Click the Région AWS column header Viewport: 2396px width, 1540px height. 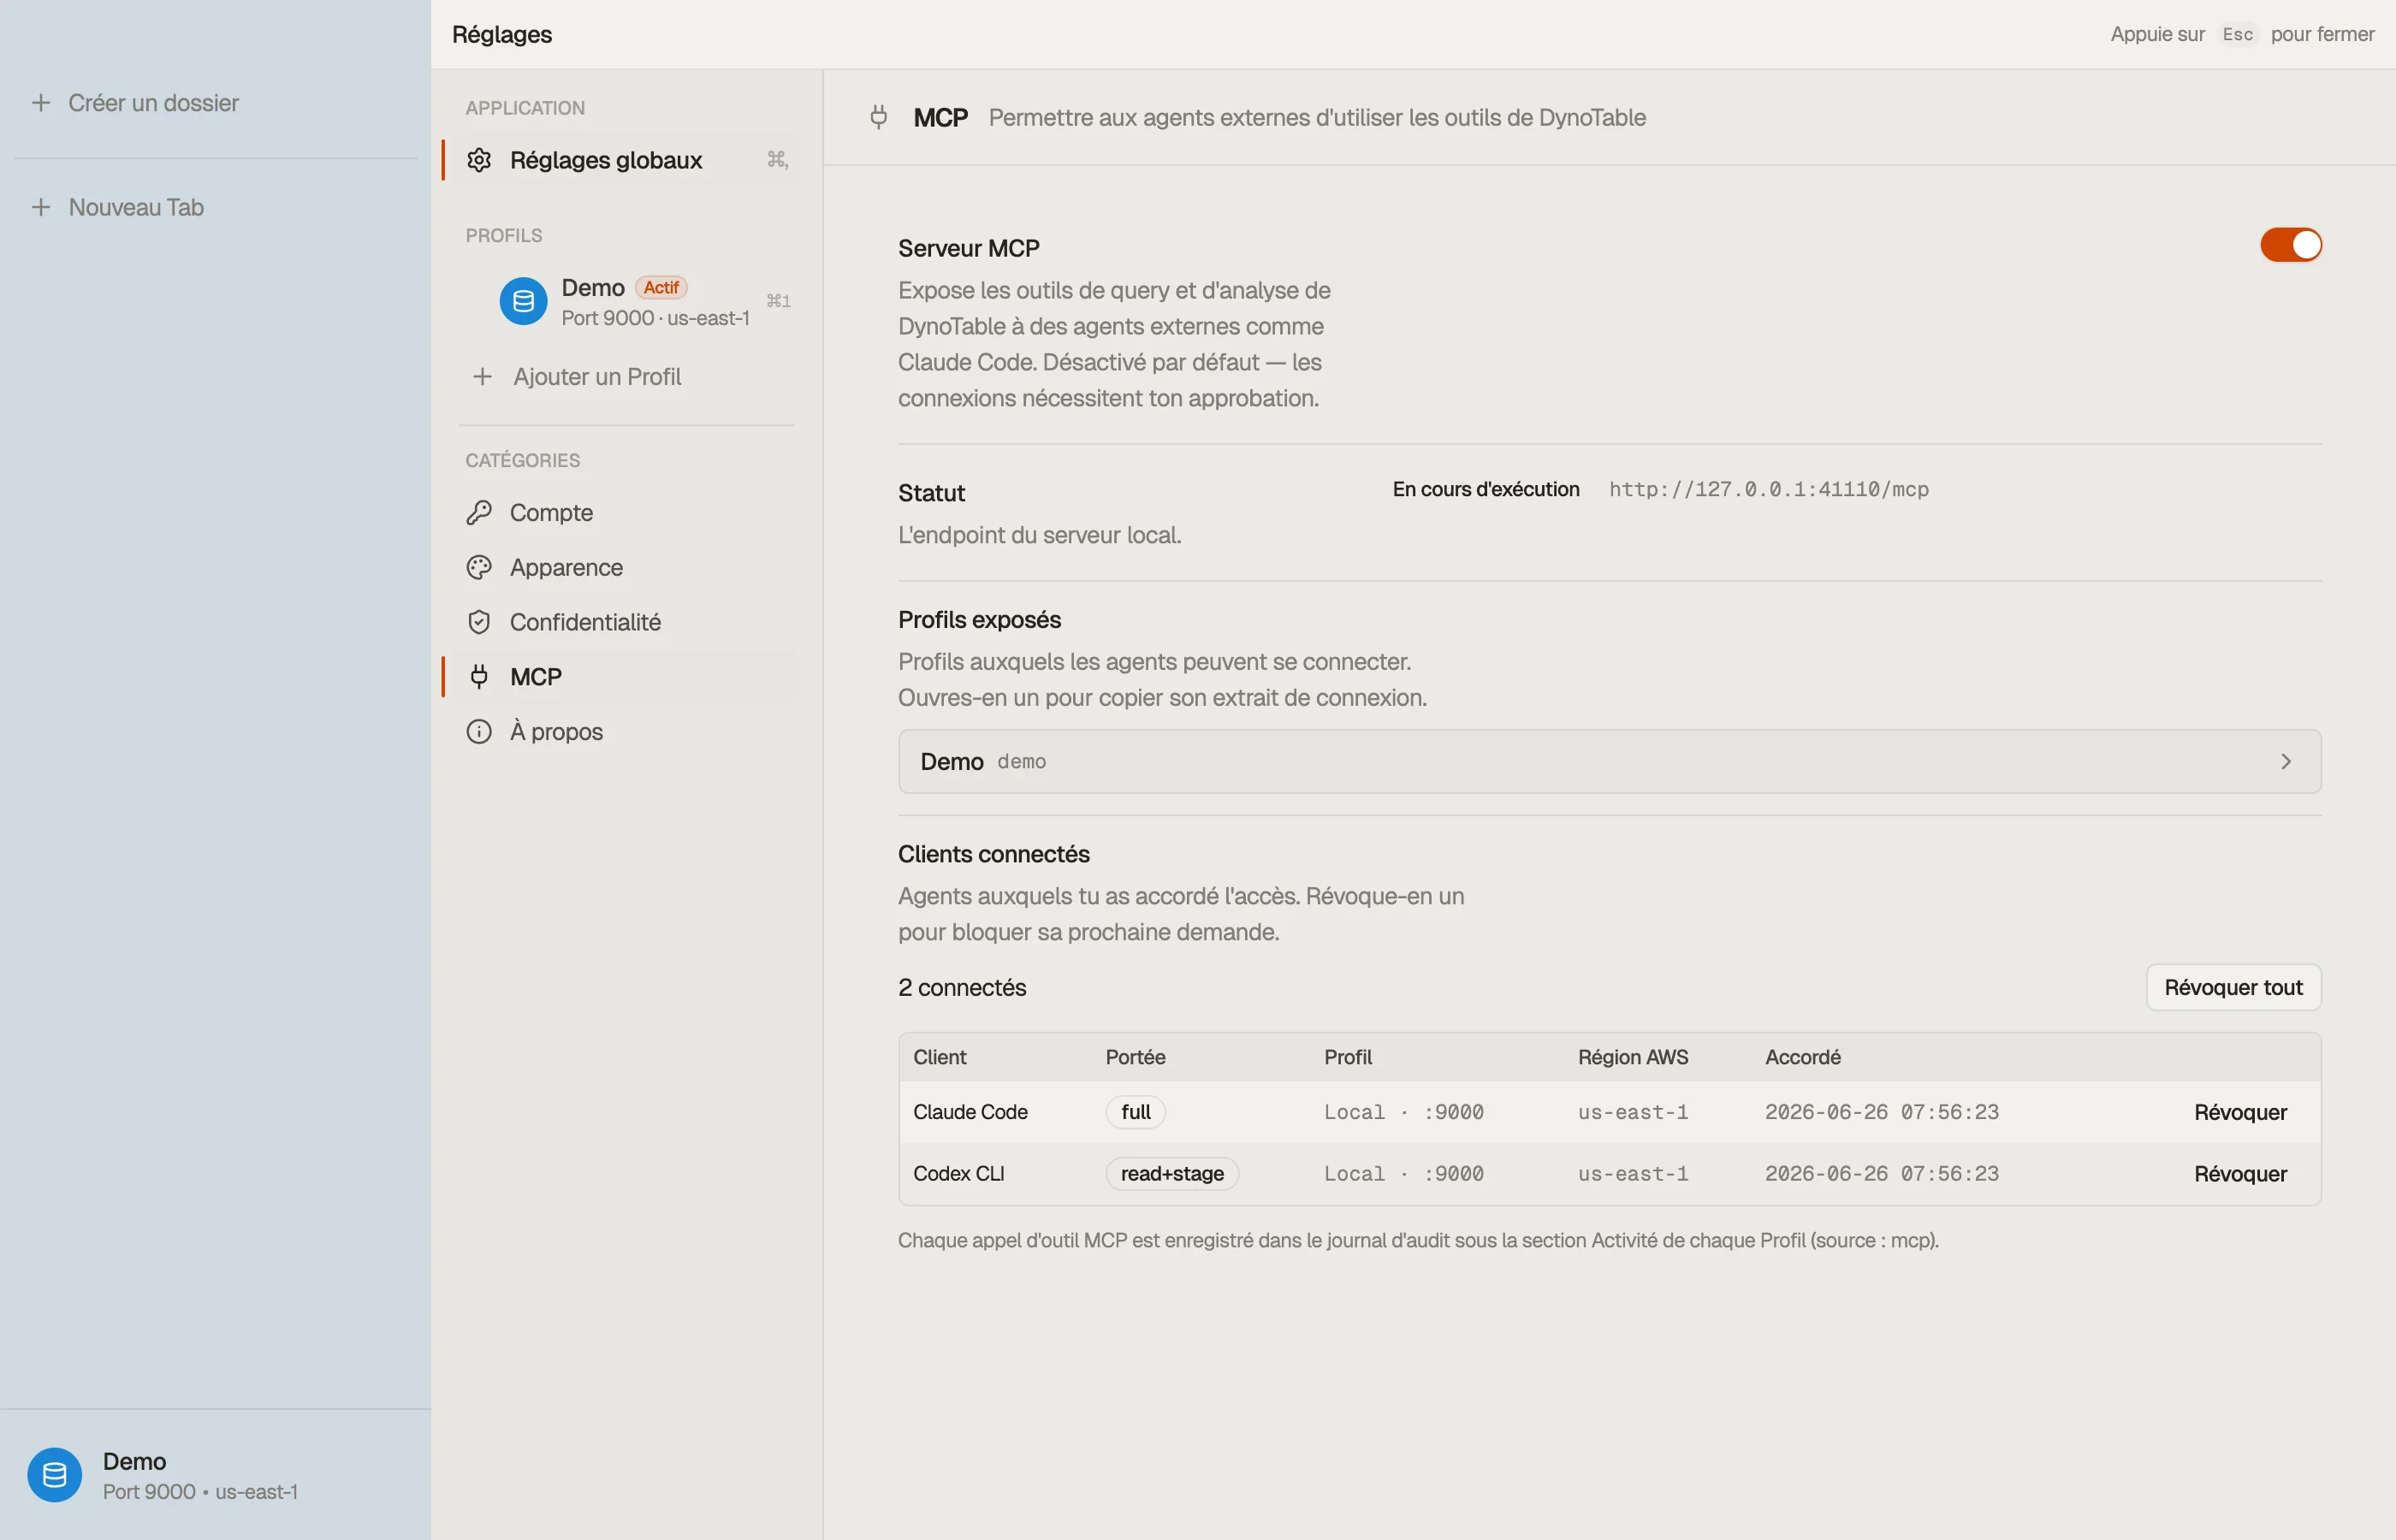click(x=1632, y=1058)
